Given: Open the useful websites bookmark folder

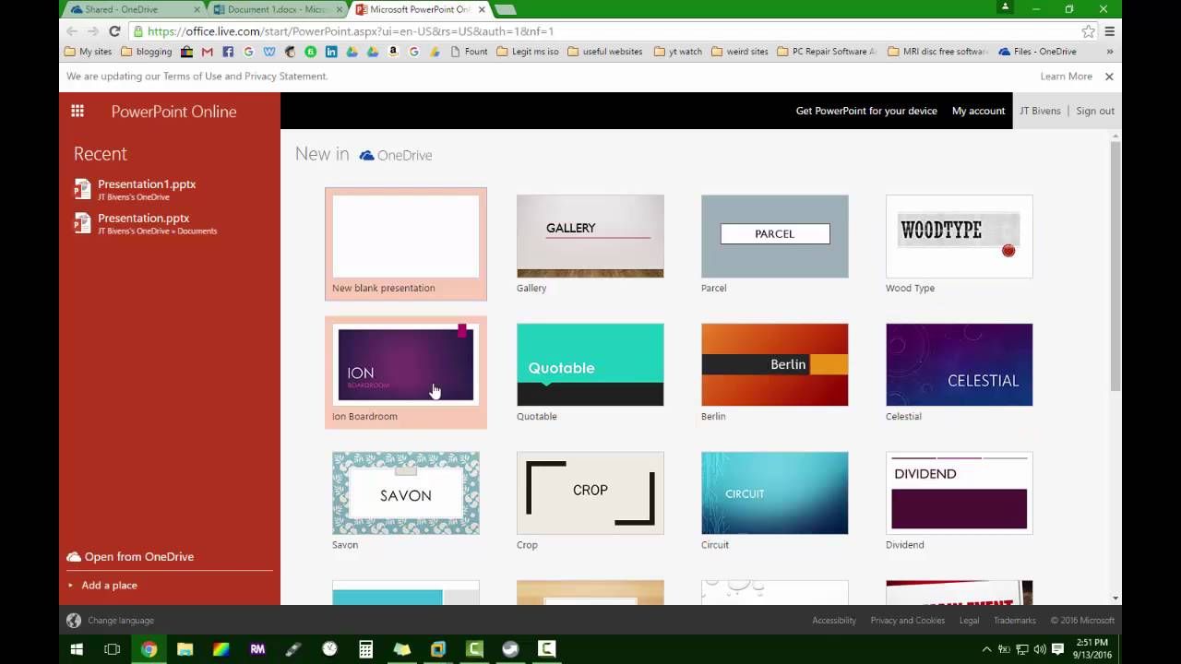Looking at the screenshot, I should pos(605,52).
